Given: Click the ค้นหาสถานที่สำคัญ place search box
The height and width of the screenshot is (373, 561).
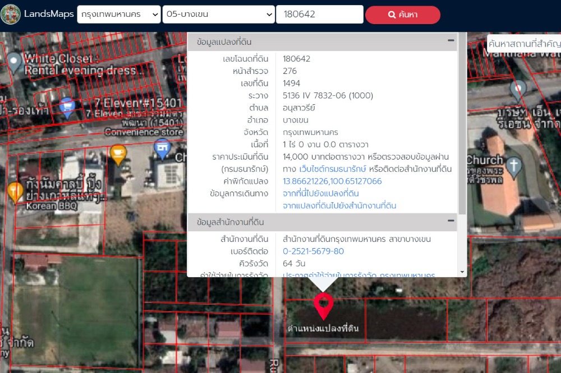Looking at the screenshot, I should tap(524, 44).
